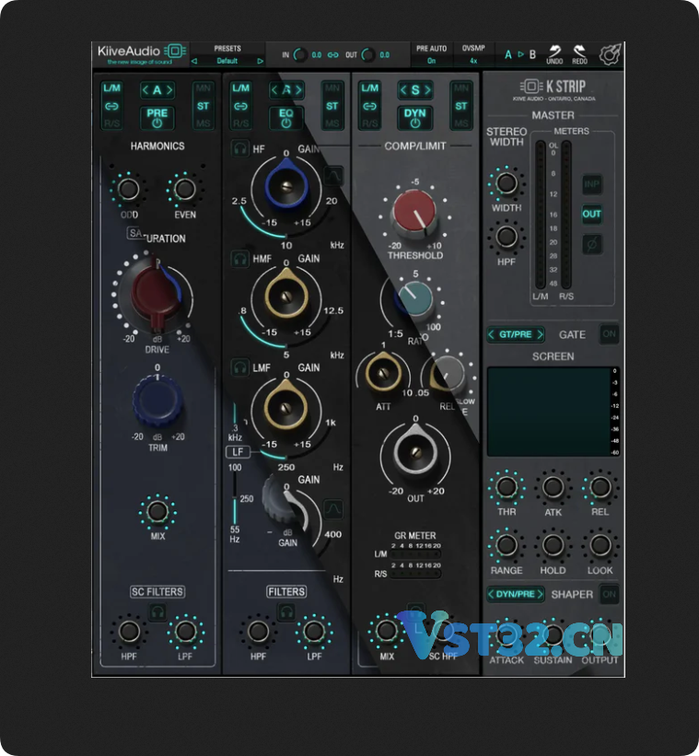Viewport: 699px width, 756px height.
Task: Select state B in the top bar
Action: pos(532,54)
